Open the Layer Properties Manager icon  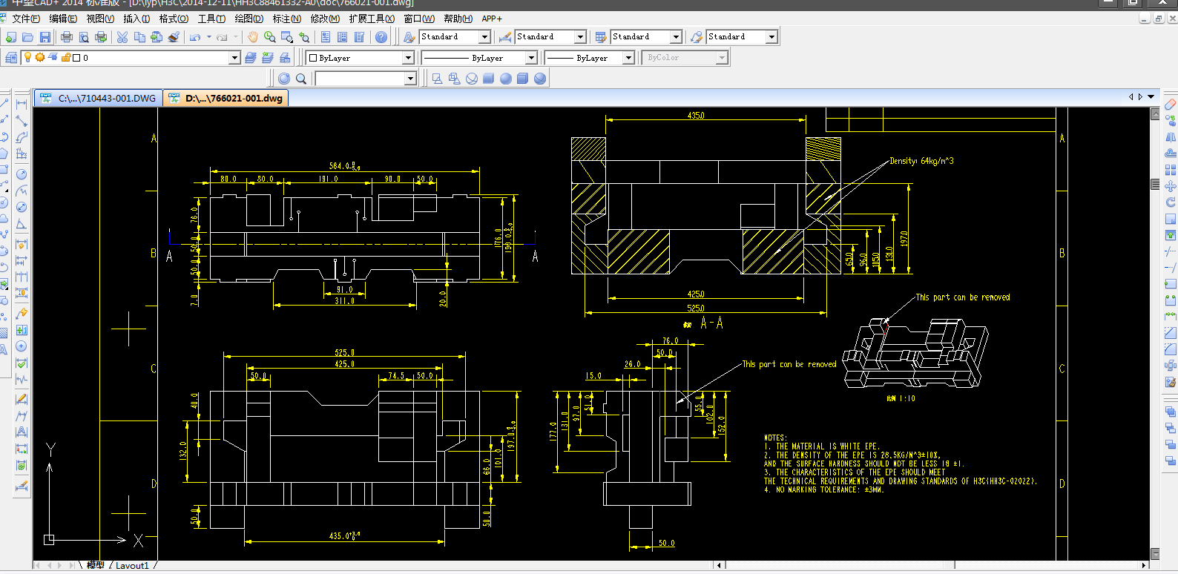coord(11,58)
